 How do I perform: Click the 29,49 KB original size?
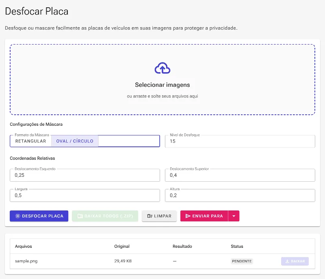(x=123, y=261)
